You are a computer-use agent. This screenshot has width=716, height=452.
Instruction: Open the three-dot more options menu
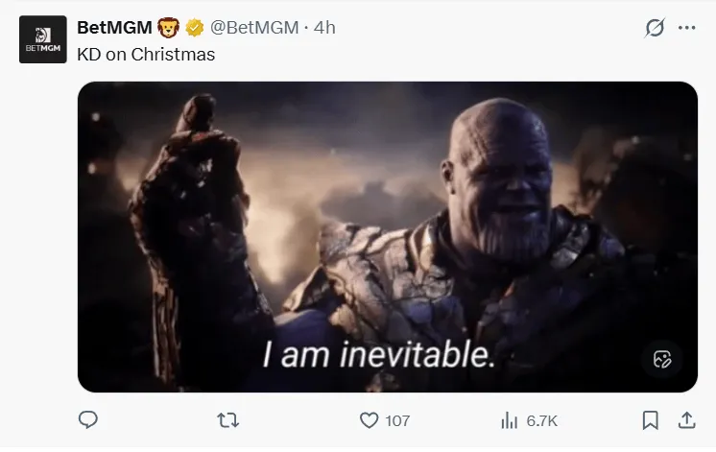(686, 28)
